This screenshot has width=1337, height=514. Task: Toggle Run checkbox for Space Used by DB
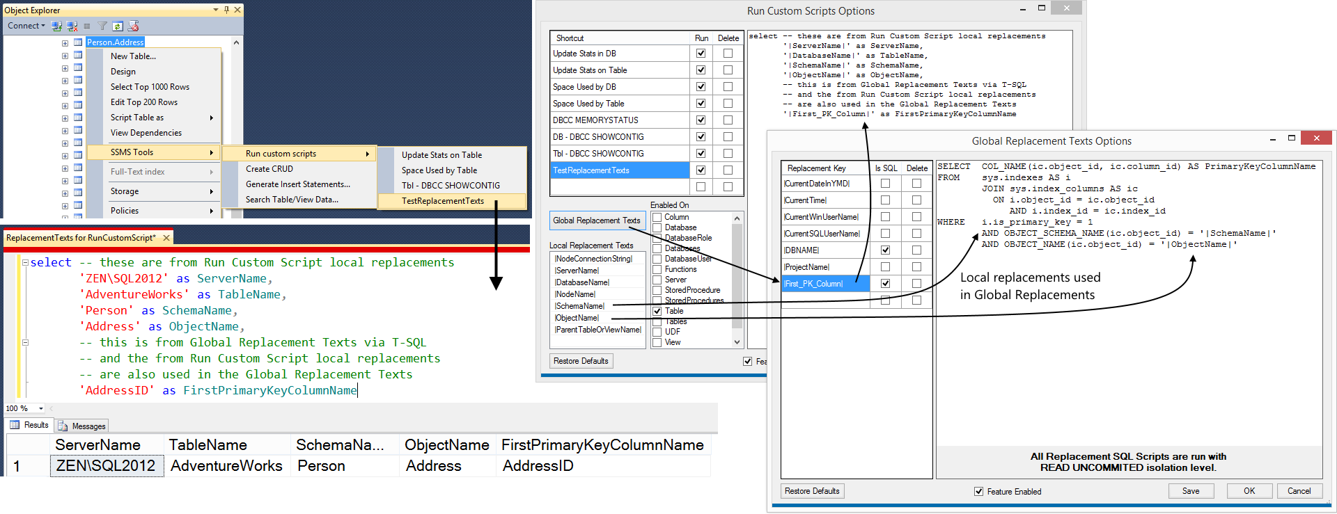click(701, 87)
